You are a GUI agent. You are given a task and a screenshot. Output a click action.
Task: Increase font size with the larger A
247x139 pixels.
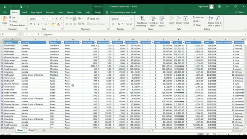tap(57, 19)
